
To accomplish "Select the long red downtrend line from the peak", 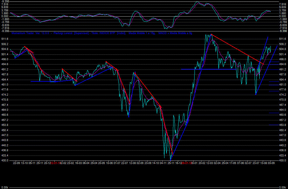I will [x=237, y=49].
